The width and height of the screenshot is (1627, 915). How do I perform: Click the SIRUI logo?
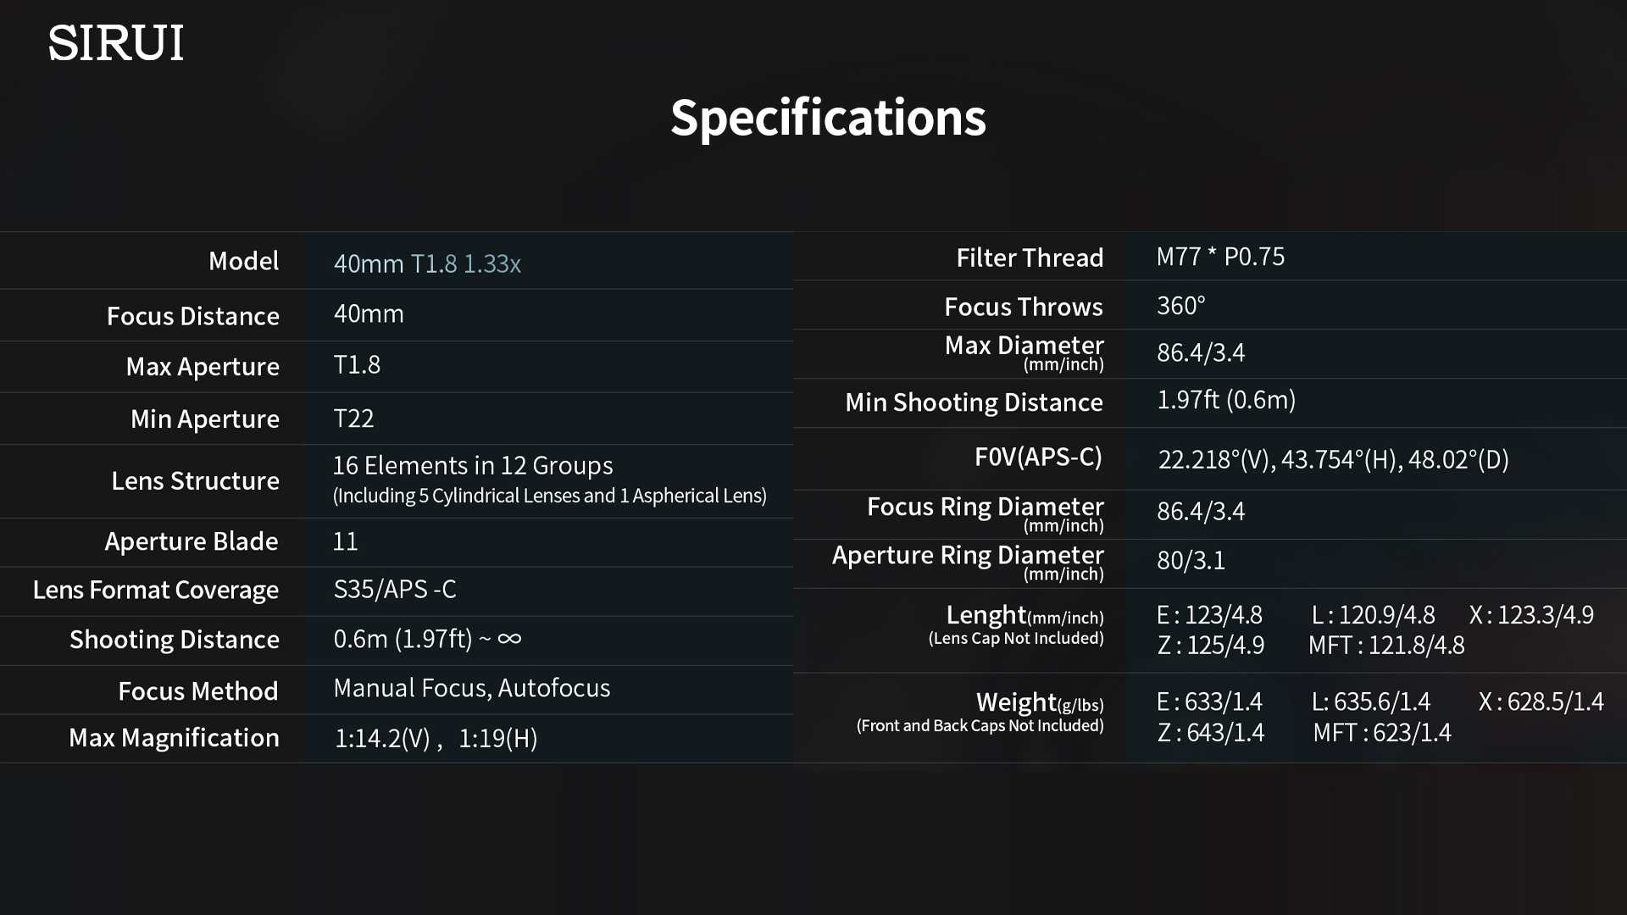point(116,43)
